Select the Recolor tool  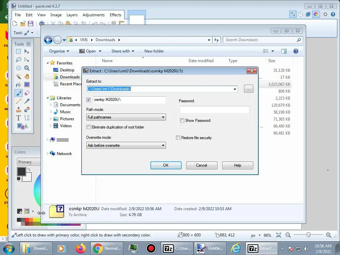(27, 110)
